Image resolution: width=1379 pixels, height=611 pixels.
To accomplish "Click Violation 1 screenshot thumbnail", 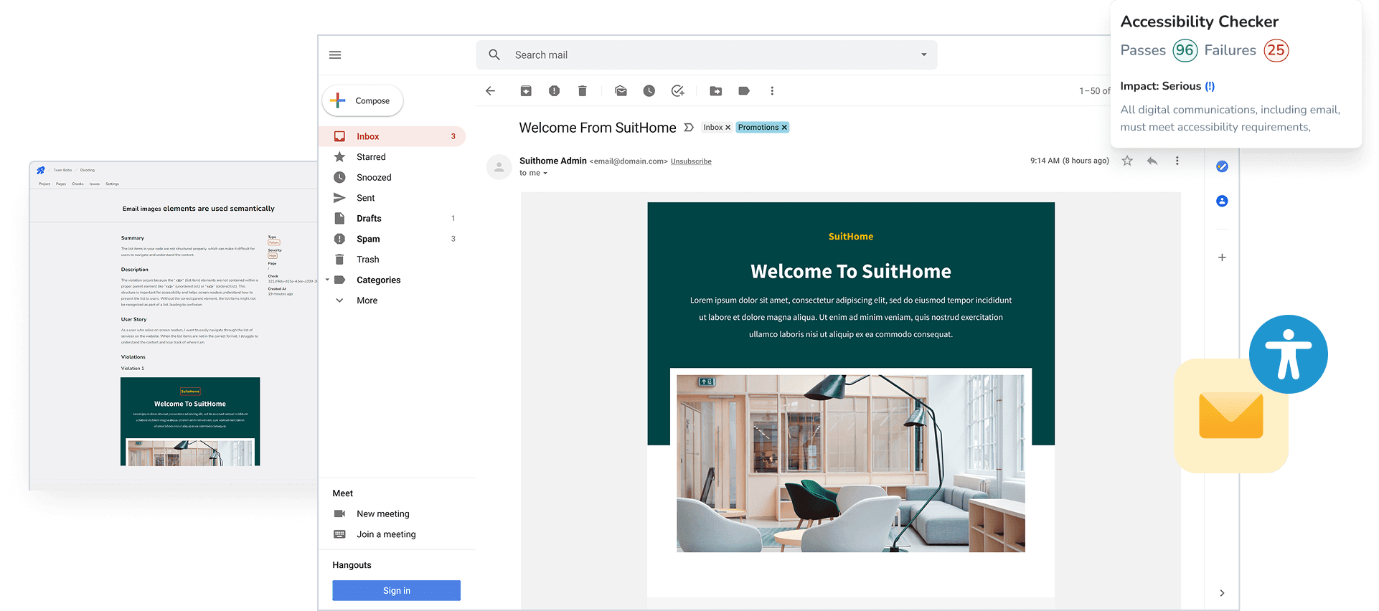I will [x=190, y=422].
